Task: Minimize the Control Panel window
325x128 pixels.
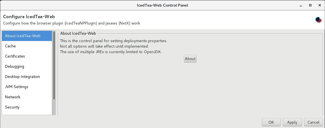Action: pos(301,5)
